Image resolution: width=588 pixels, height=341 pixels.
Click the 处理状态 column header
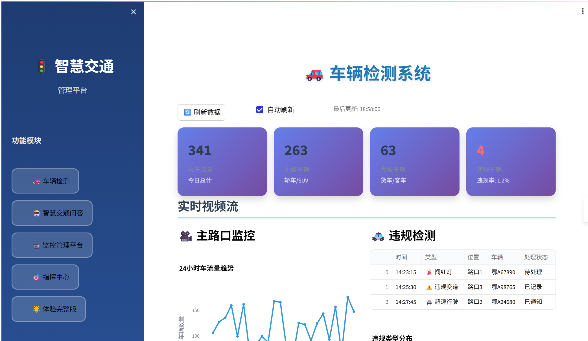(538, 257)
